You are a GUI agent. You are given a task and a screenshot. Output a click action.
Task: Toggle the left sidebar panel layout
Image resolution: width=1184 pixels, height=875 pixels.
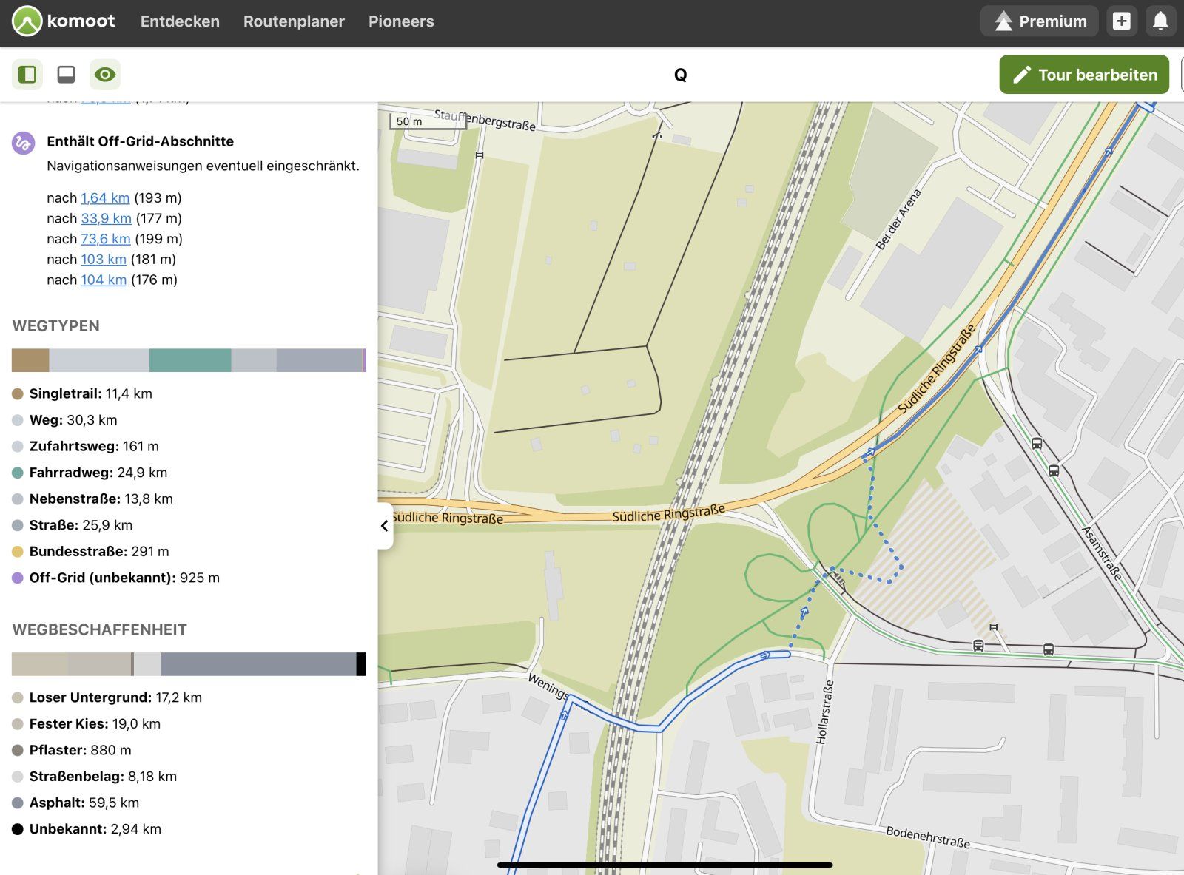coord(27,75)
